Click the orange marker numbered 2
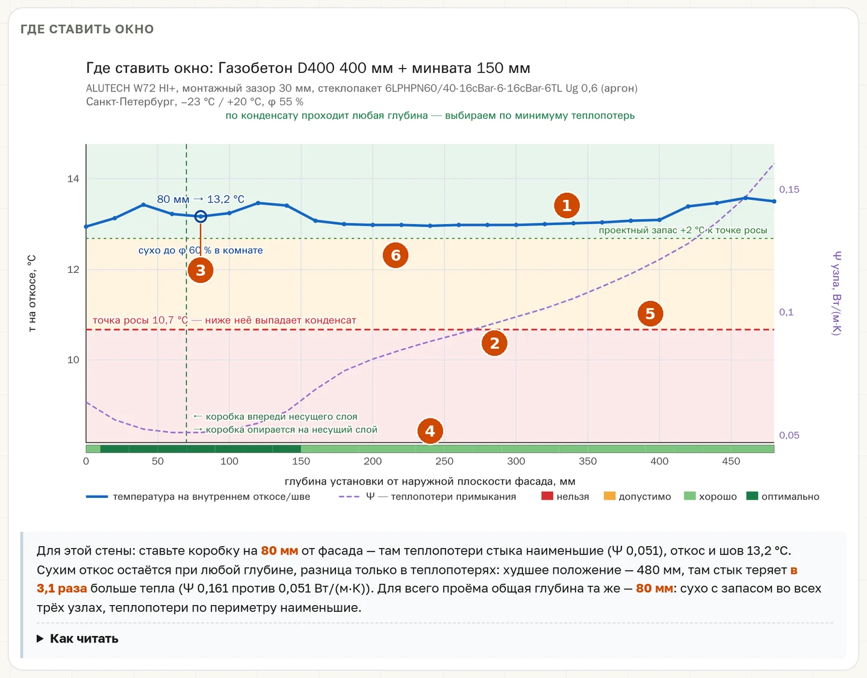The width and height of the screenshot is (867, 678). (x=494, y=343)
